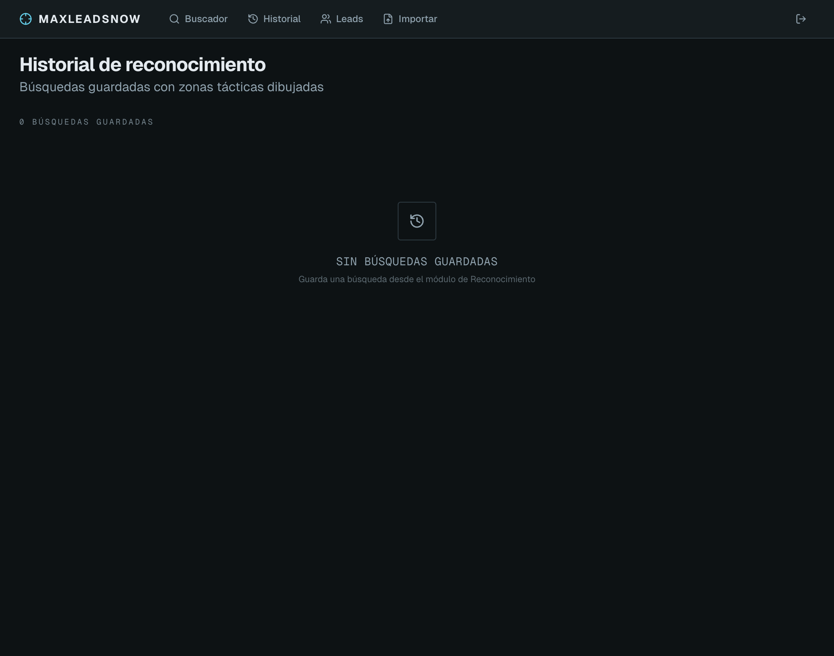
Task: Click the word 'reconocimiento' in the page heading
Action: [195, 65]
